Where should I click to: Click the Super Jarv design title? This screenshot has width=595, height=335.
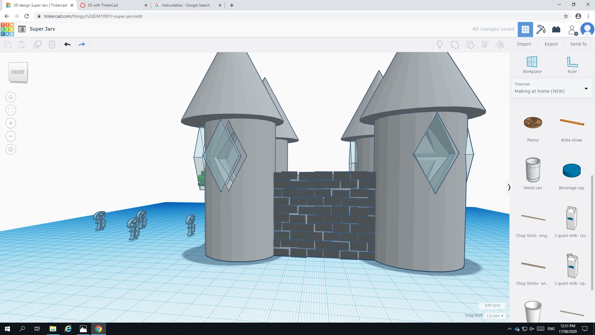[42, 29]
